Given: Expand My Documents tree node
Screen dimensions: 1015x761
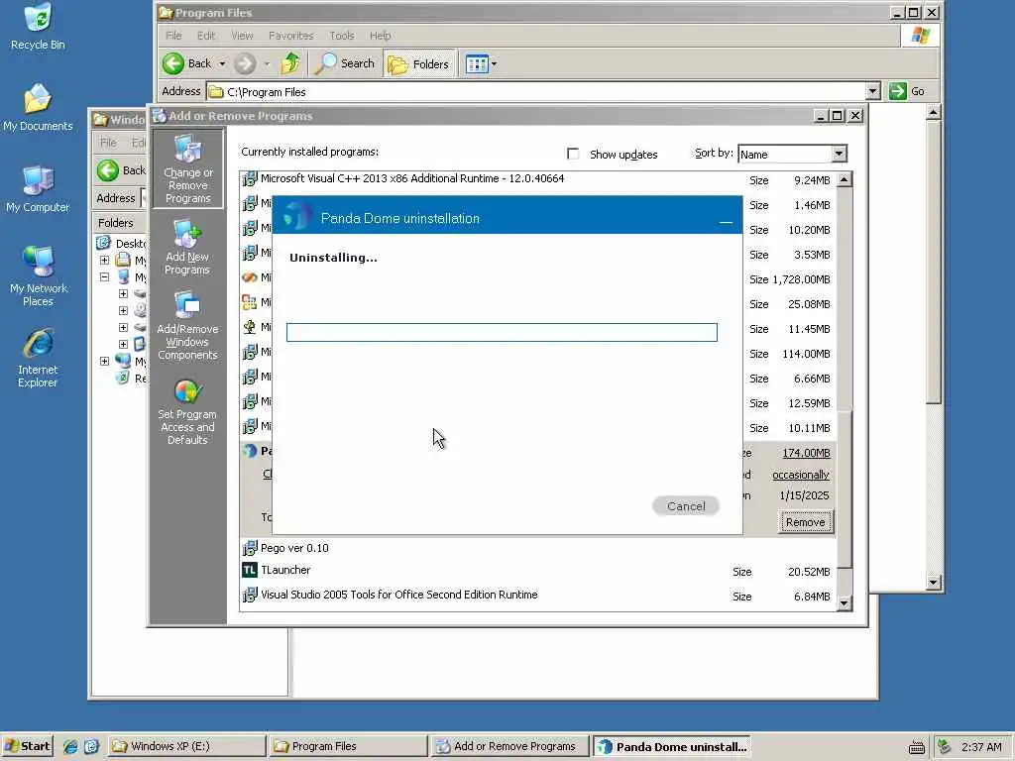Looking at the screenshot, I should pyautogui.click(x=104, y=261).
